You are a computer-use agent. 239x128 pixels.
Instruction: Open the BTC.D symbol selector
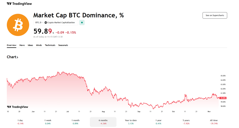38,23
